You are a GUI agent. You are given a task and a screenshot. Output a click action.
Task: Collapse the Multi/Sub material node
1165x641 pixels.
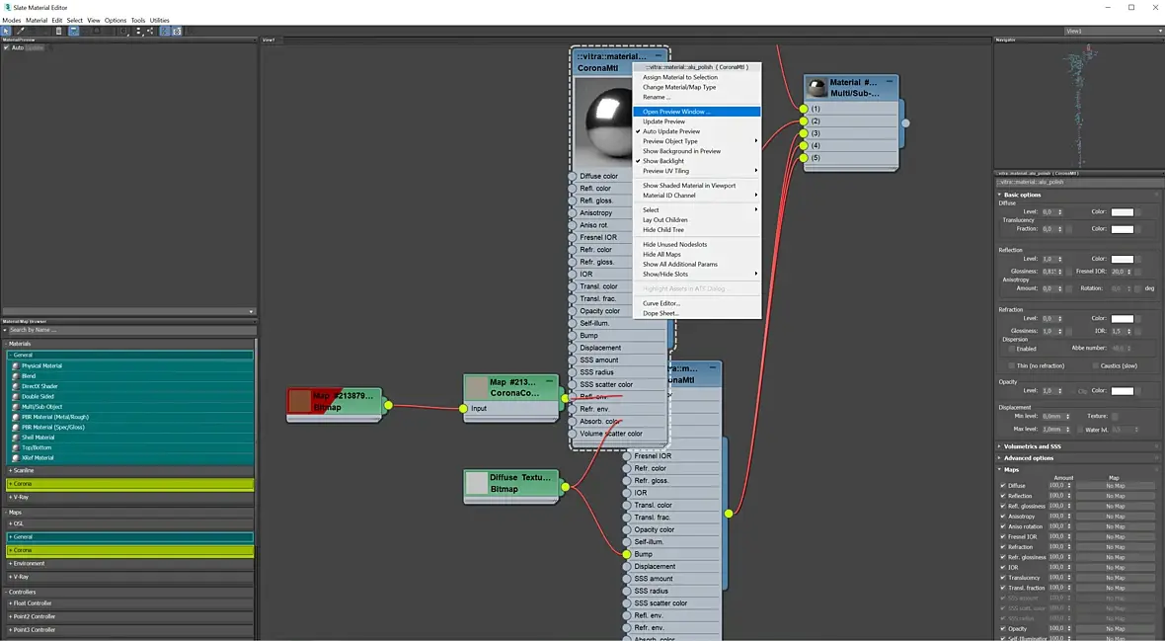coord(890,80)
